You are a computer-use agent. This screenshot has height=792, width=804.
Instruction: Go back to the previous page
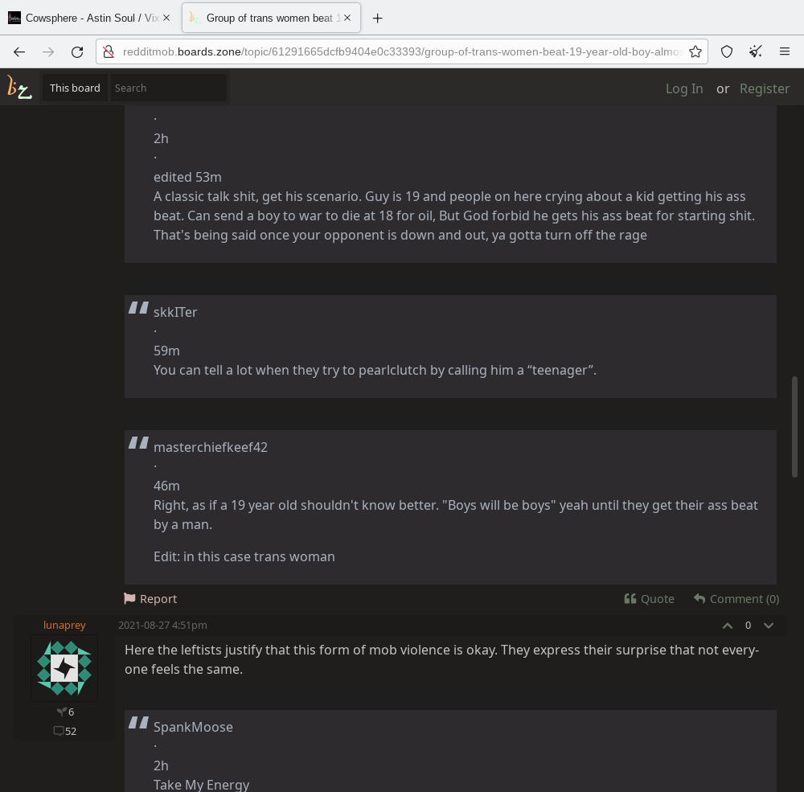point(19,51)
